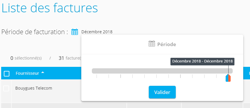Click the Période de facturation label
Screen dimensions: 250x108
[x=35, y=32]
